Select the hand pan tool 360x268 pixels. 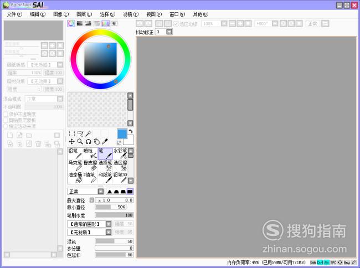tap(97, 142)
